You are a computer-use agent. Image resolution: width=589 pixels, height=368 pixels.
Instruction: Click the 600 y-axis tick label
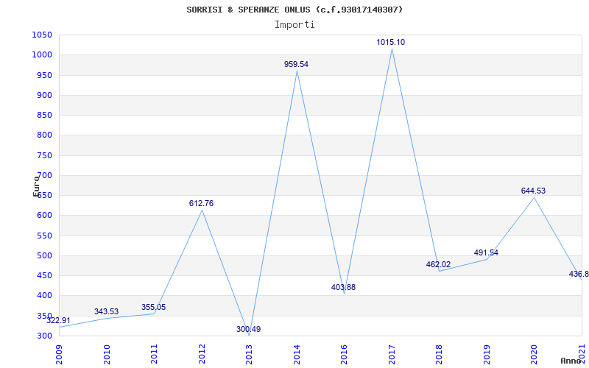44,216
